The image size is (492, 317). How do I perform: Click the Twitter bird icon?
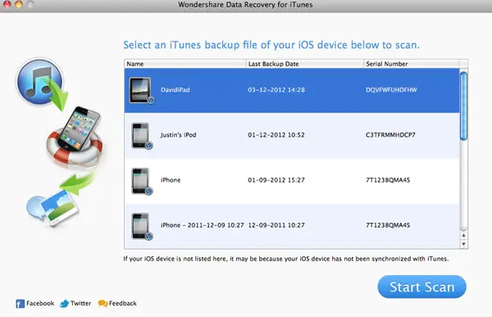point(64,304)
